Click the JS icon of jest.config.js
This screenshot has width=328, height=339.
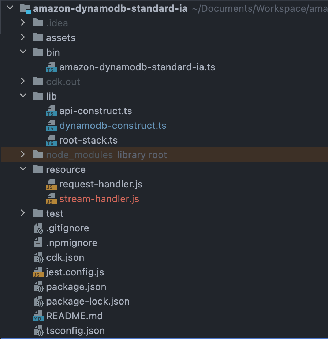point(38,272)
